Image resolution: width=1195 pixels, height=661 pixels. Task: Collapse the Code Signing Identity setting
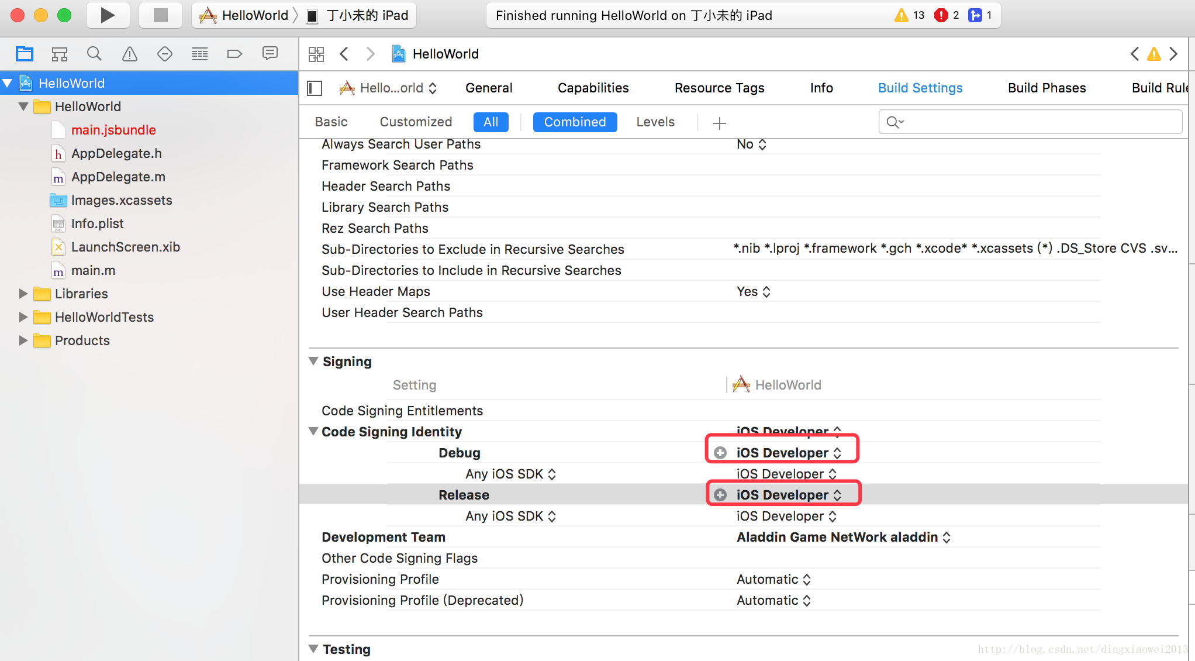point(313,432)
